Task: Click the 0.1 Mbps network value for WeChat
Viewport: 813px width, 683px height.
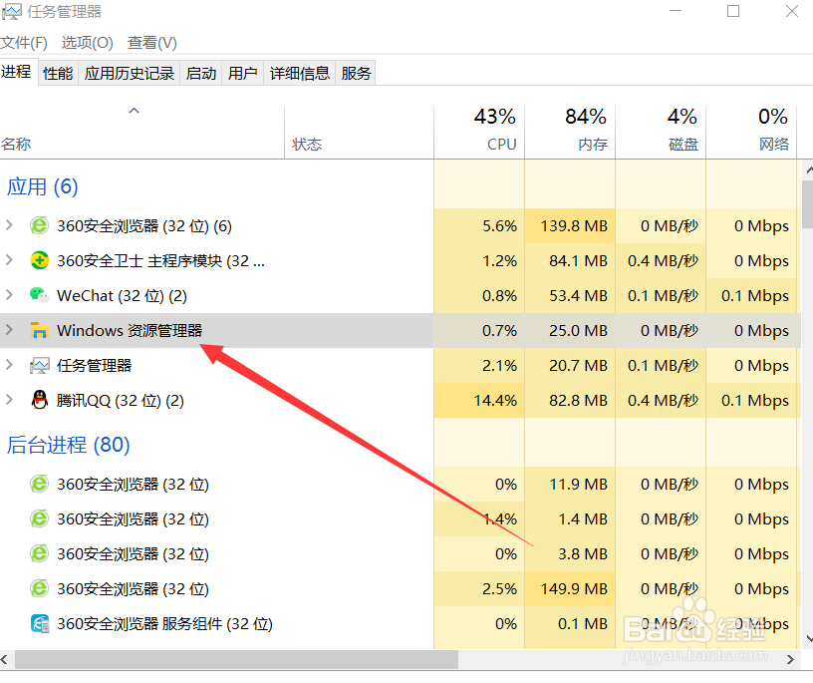Action: 755,295
